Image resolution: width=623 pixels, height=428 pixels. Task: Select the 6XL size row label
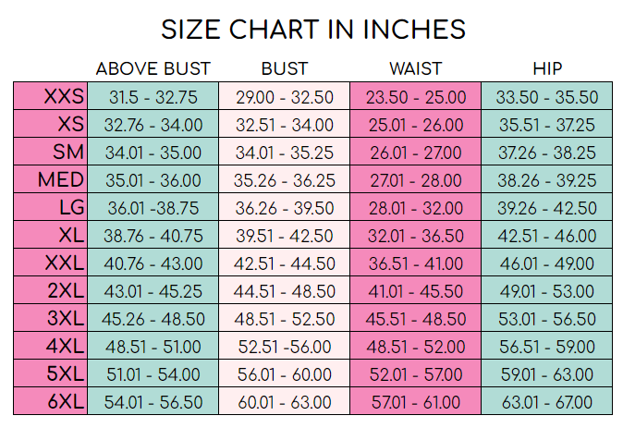pos(65,402)
